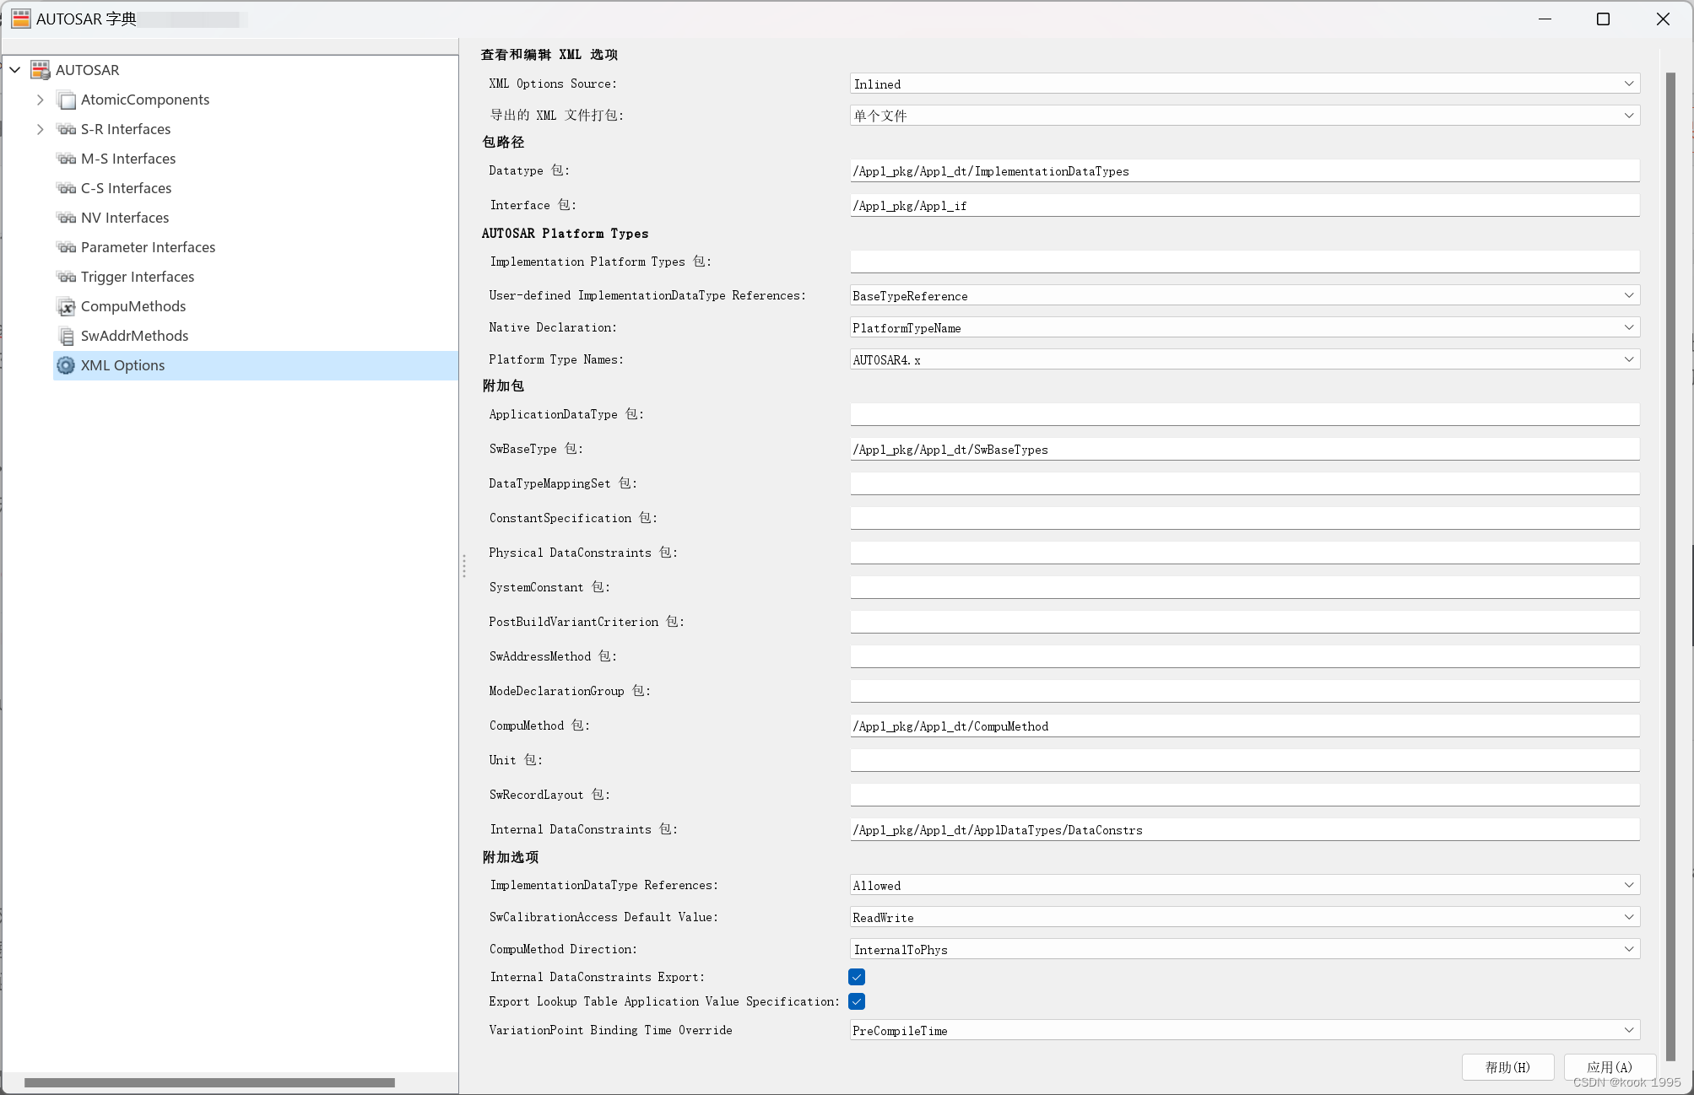Screen dimensions: 1694x1095
Task: Maximize the AUTOSAR dictionary window
Action: point(1604,19)
